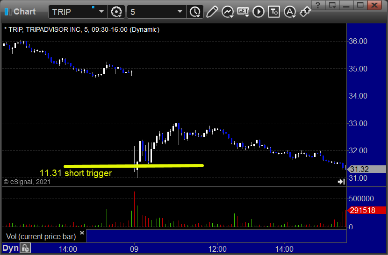Click the GET advanced studies icon

pos(243,12)
